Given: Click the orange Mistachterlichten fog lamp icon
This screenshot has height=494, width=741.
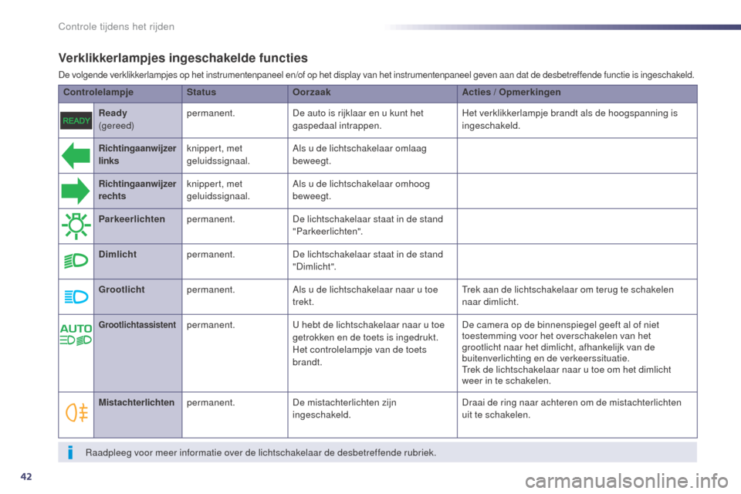Looking at the screenshot, I should pyautogui.click(x=77, y=413).
